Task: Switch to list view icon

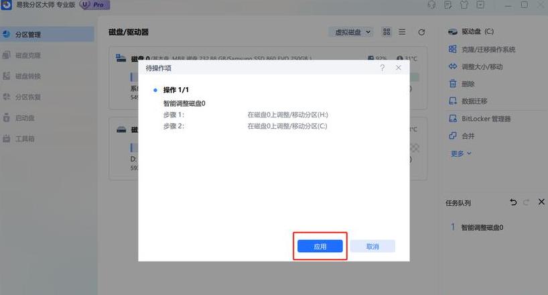Action: [x=402, y=32]
